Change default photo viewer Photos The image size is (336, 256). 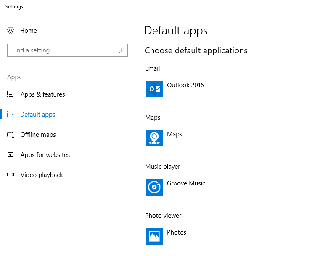(177, 232)
